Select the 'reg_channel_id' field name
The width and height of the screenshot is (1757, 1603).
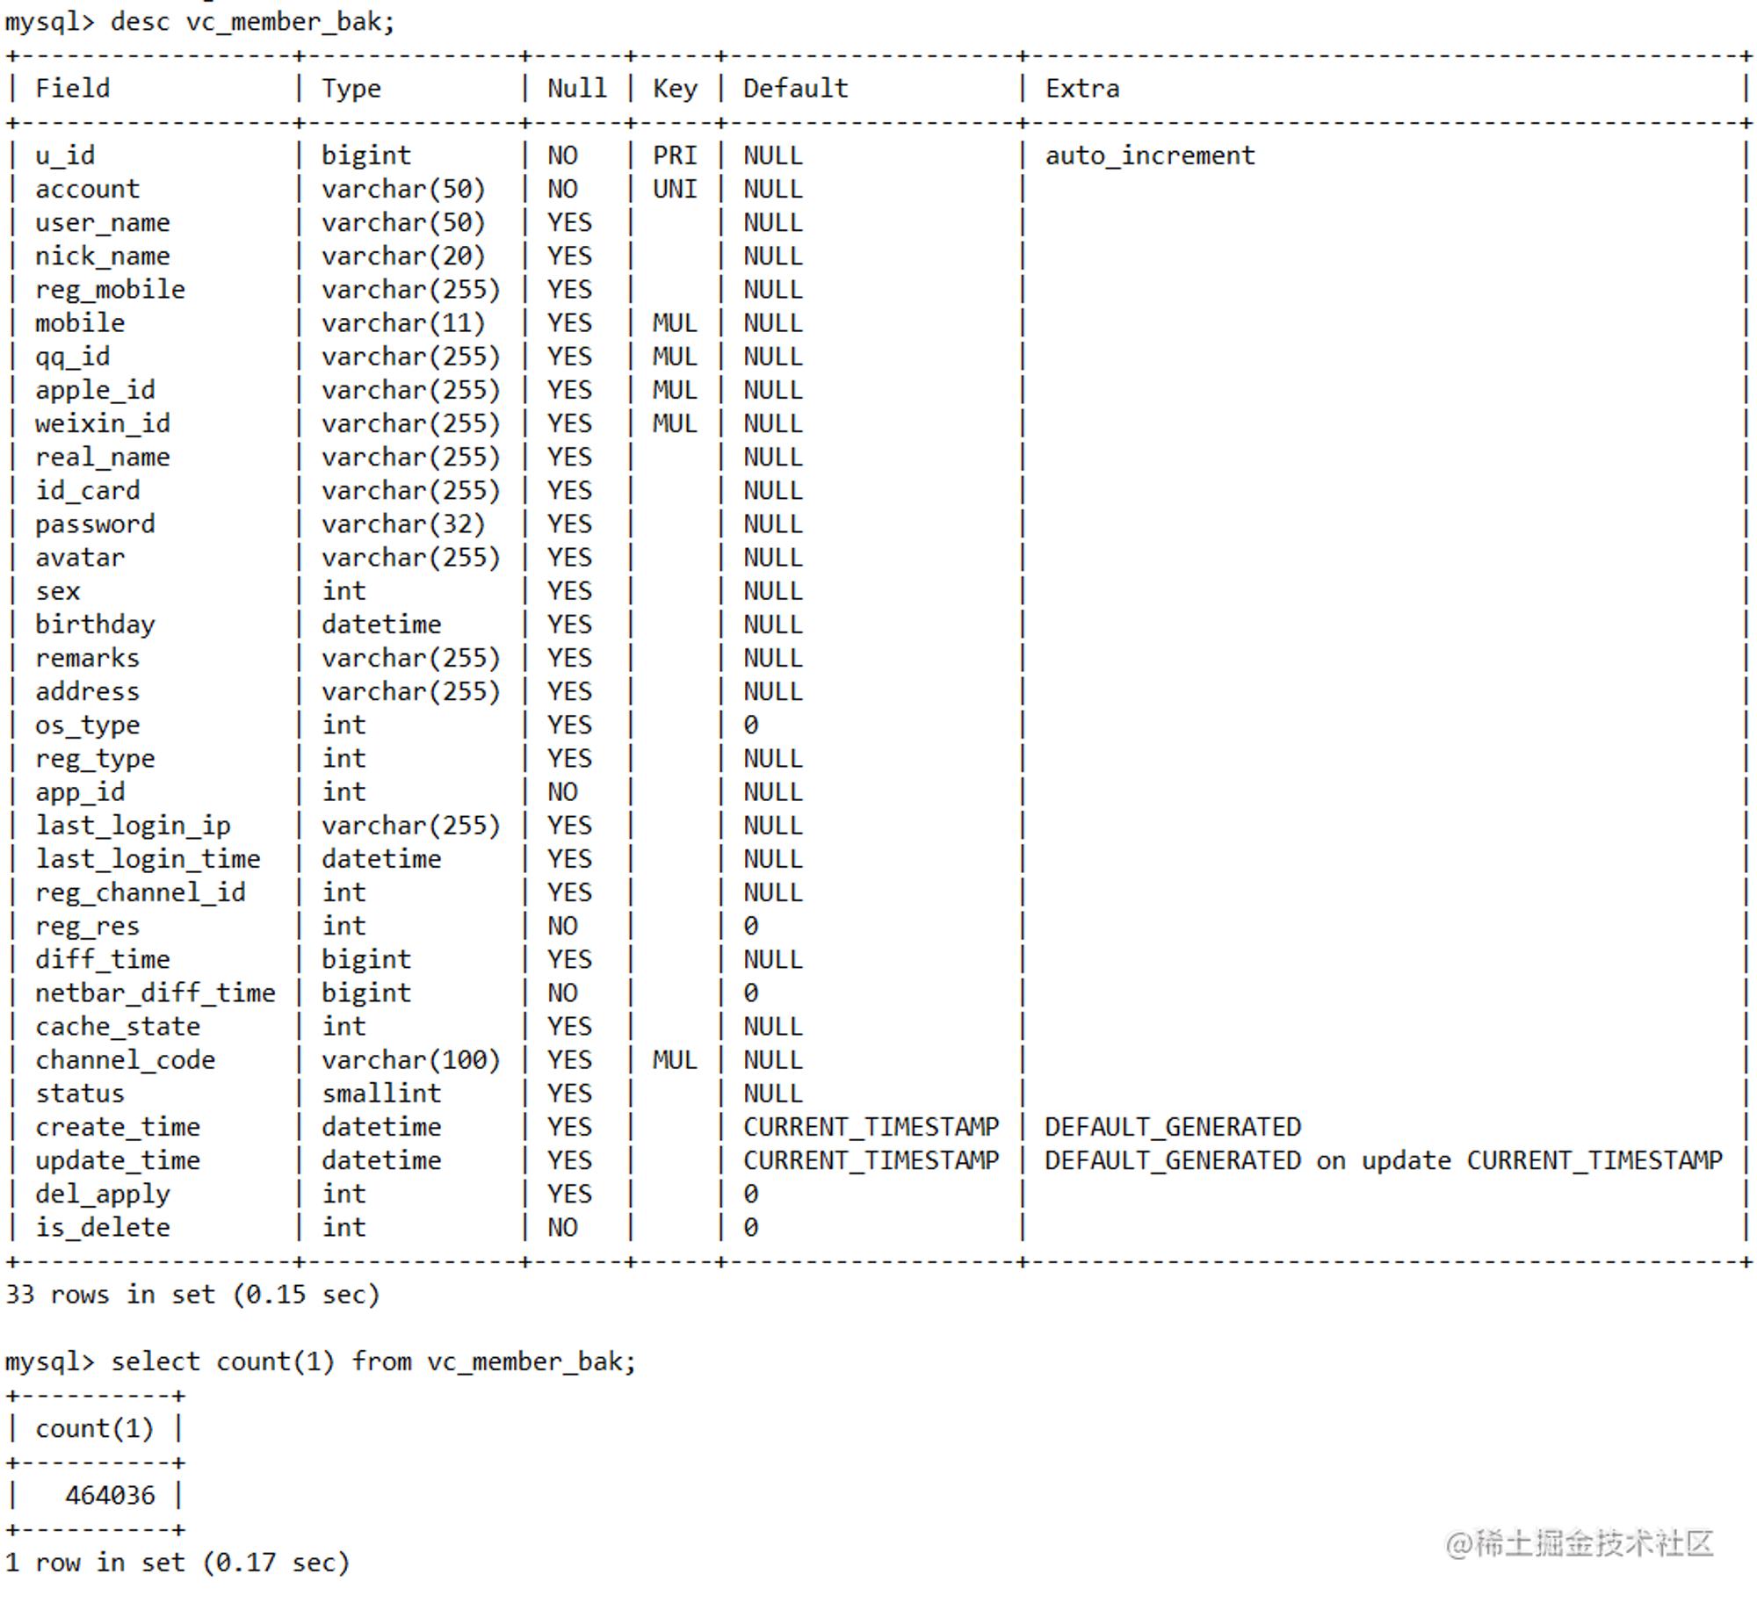point(141,892)
